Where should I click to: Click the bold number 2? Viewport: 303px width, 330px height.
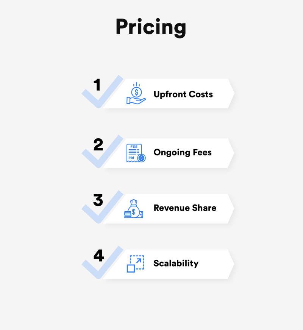[98, 144]
